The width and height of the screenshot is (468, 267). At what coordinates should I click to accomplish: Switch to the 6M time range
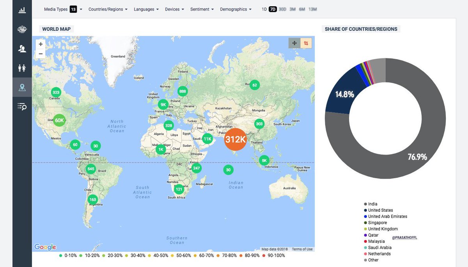[x=302, y=9]
